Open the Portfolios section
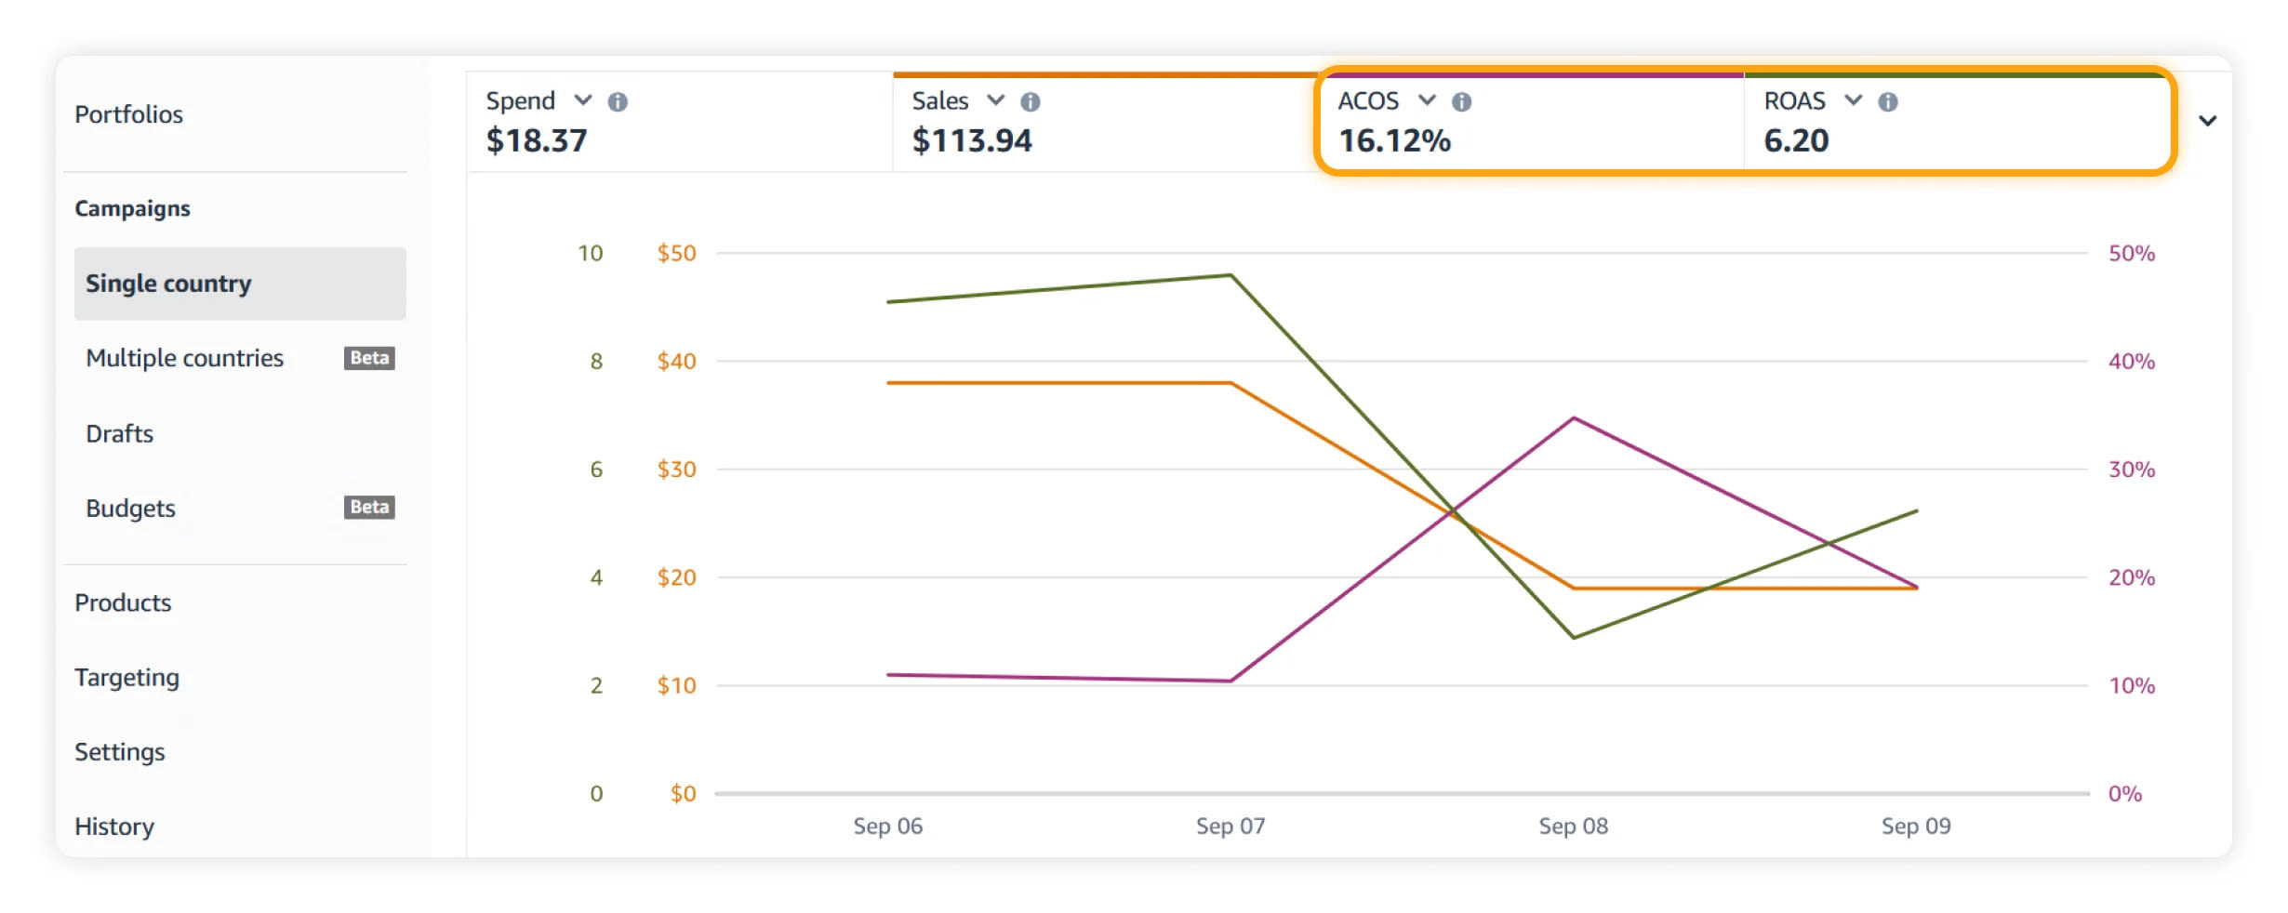Viewport: 2288px width, 913px height. pos(128,113)
